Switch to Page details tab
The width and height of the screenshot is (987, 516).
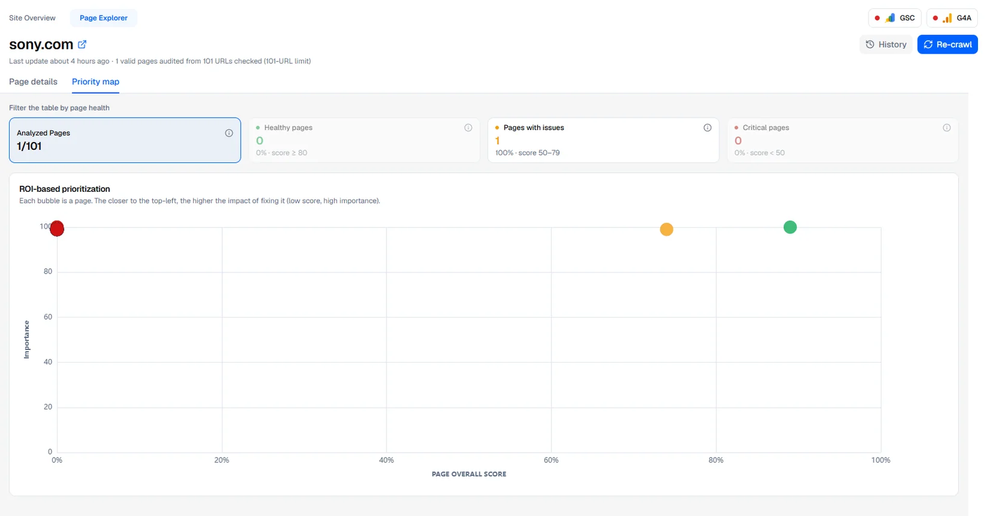(33, 82)
